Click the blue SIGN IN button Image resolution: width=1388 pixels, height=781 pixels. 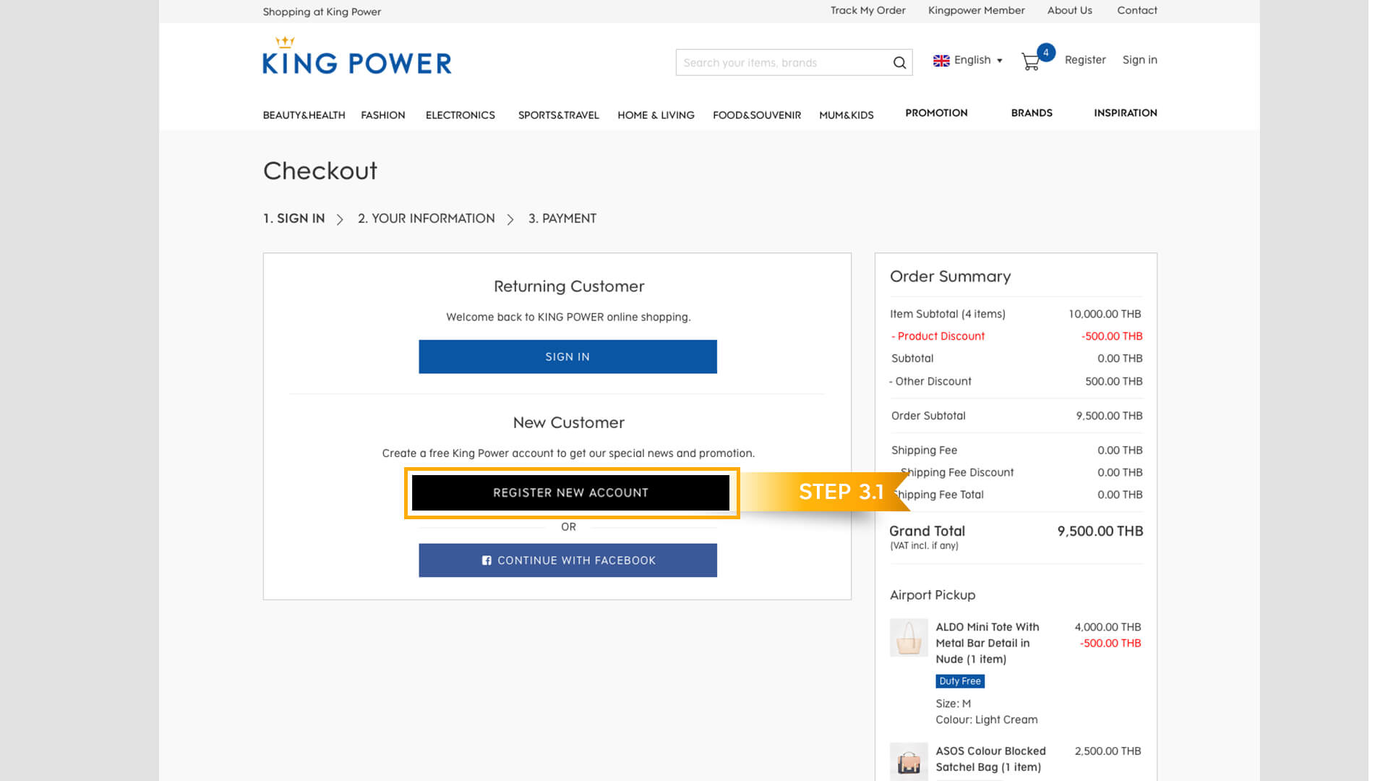coord(567,357)
